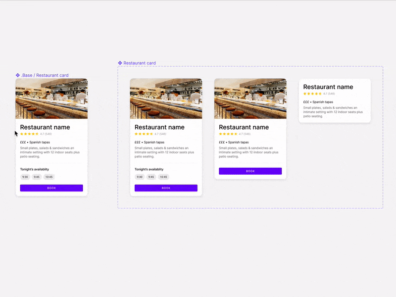Select "Tonight's availability" heading in the .Base card
This screenshot has height=297, width=396.
pos(35,169)
